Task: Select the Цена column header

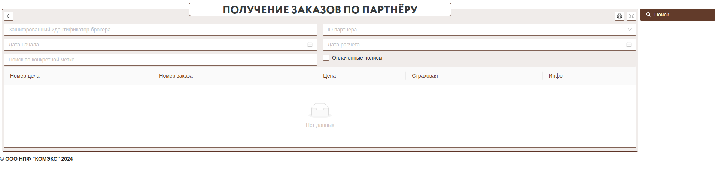Action: click(x=329, y=76)
